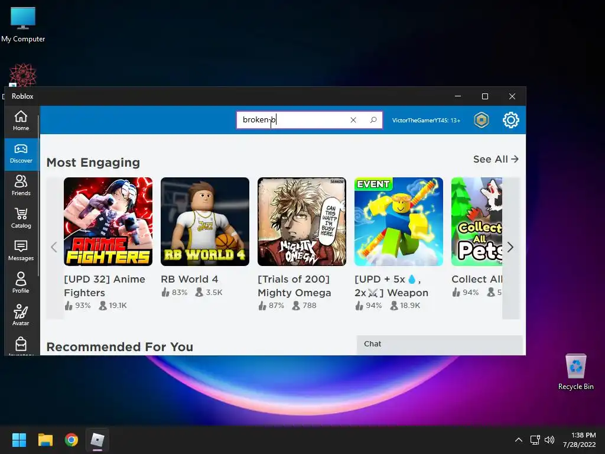Open the settings gear in Roblox

pyautogui.click(x=511, y=120)
